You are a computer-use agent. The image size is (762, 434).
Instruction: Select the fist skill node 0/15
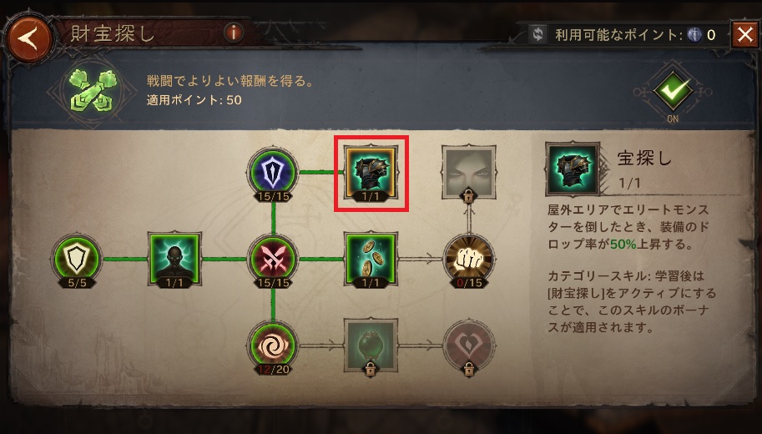[469, 259]
